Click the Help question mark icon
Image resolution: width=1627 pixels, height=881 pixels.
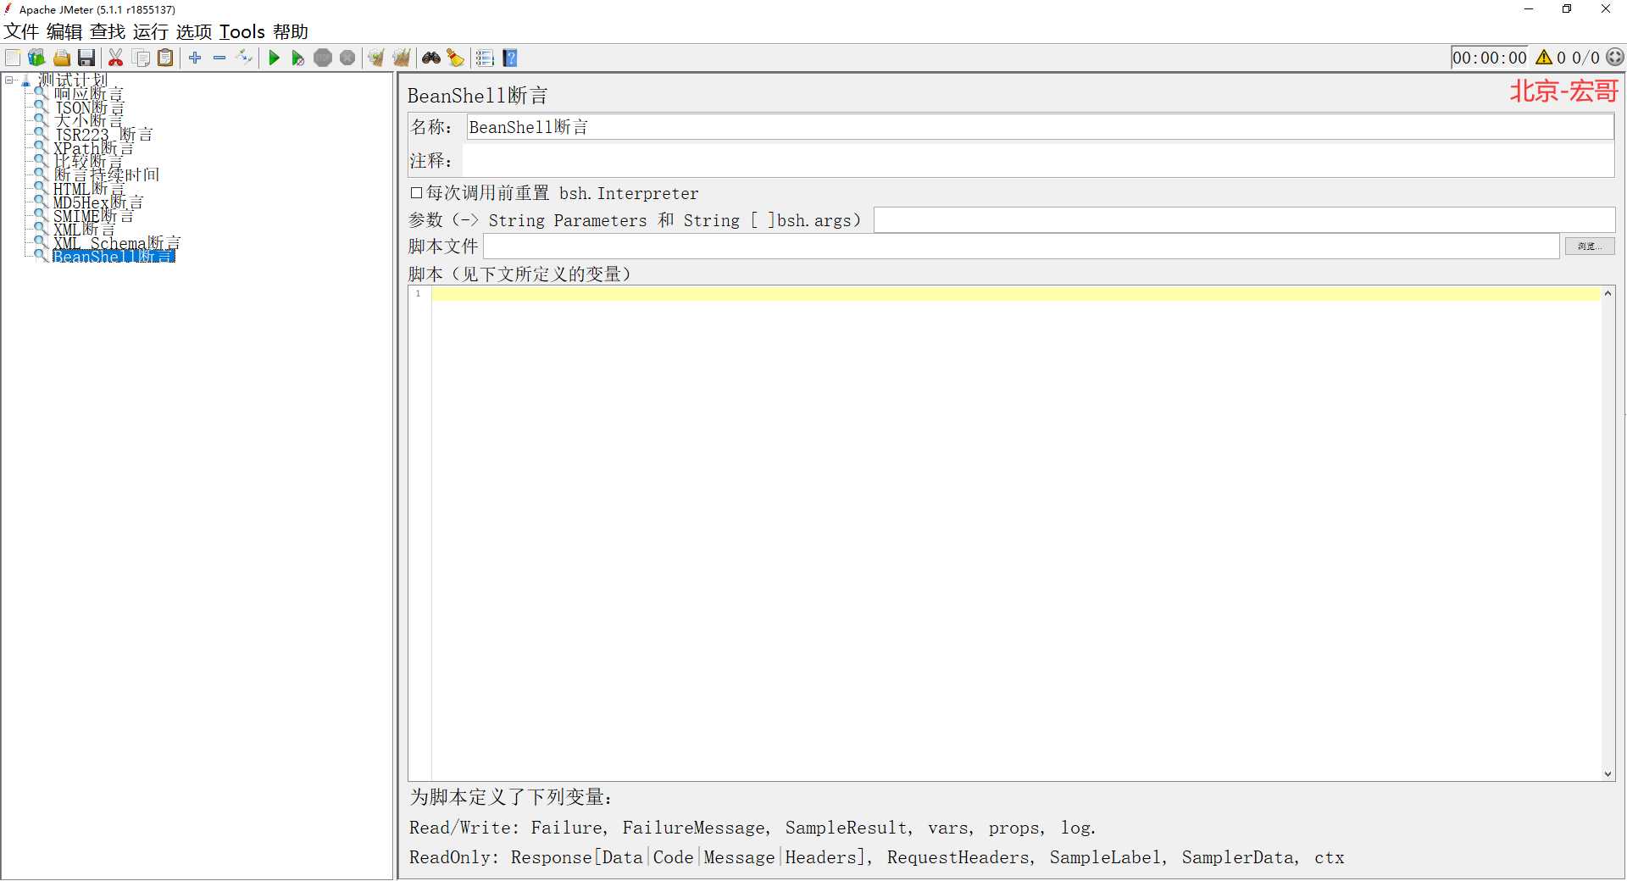510,58
